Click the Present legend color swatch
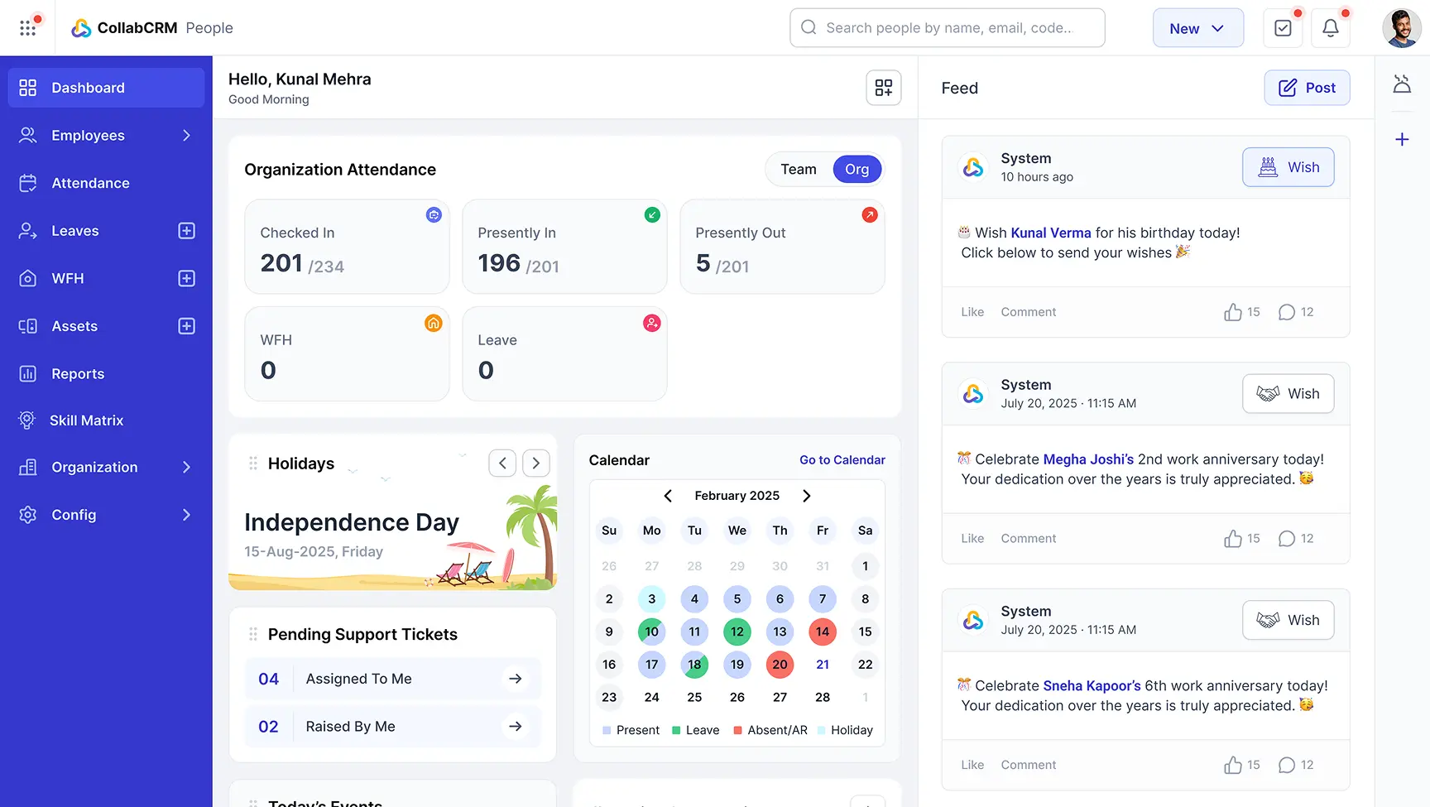Screen dimensions: 1430x807 [607, 730]
